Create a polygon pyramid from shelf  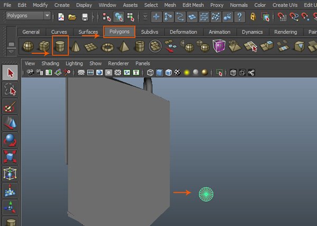124,46
